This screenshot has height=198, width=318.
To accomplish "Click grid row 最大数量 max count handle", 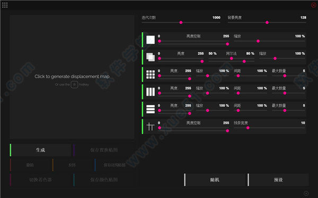I will [285, 76].
